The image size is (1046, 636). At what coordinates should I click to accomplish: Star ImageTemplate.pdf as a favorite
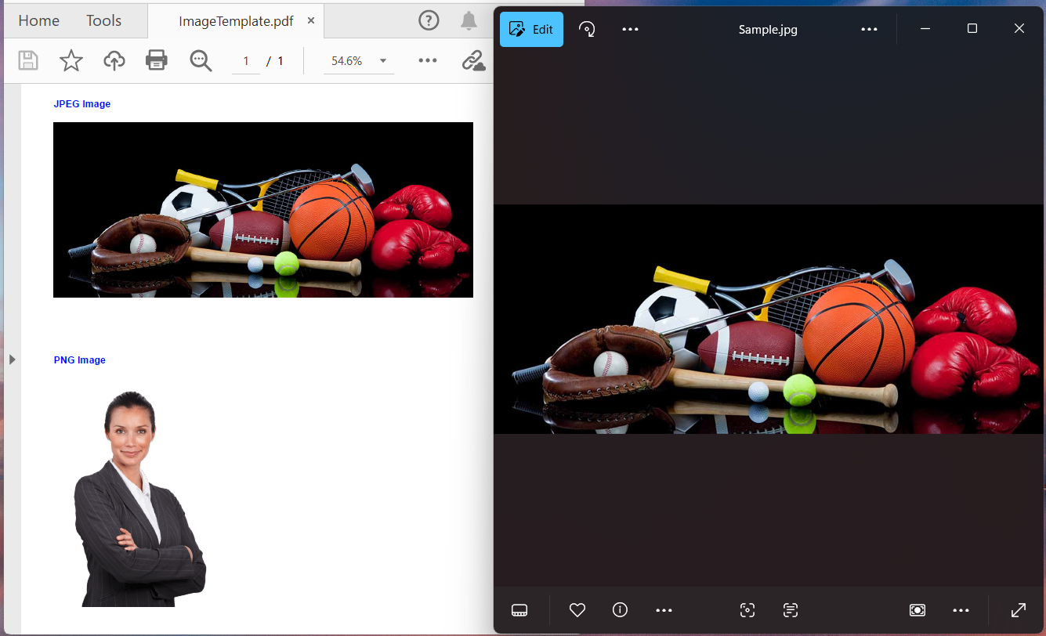click(x=71, y=60)
